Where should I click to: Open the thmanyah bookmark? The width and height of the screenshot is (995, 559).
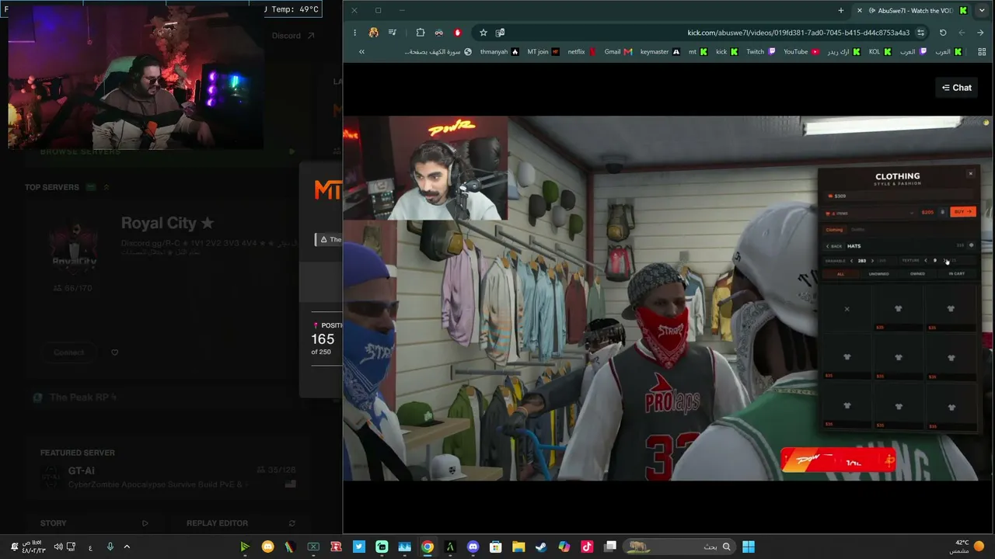pos(500,52)
